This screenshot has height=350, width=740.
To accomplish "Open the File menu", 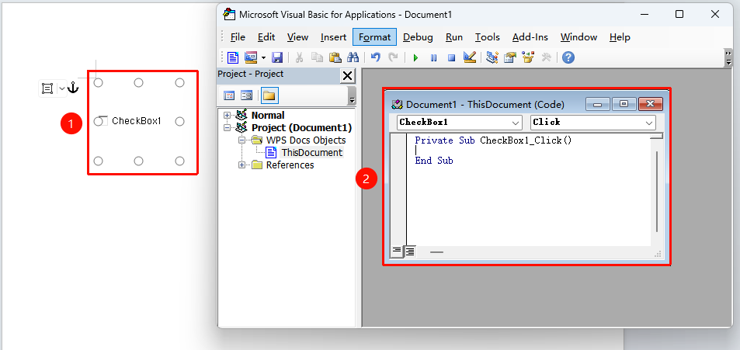I will coord(238,36).
